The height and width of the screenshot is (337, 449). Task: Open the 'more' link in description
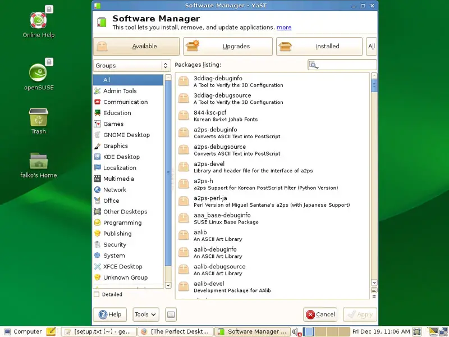click(x=284, y=28)
